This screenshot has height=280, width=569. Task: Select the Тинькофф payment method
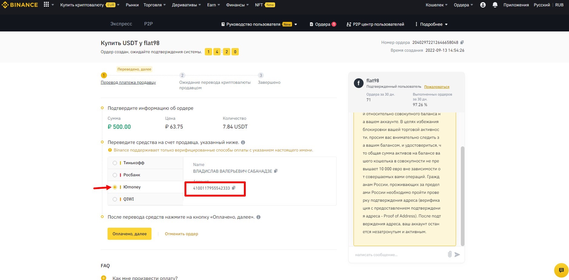pyautogui.click(x=115, y=163)
